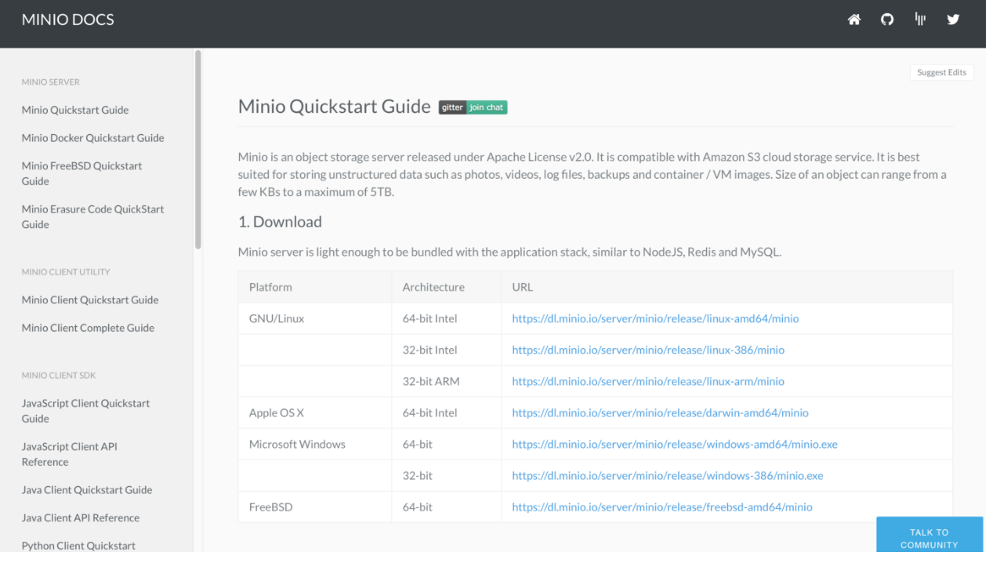Open the linux-386 minio download link
The image size is (989, 563).
[648, 350]
